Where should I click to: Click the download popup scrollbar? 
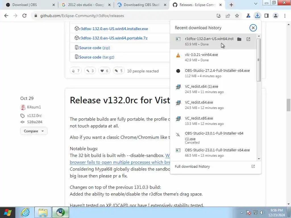tap(259, 60)
